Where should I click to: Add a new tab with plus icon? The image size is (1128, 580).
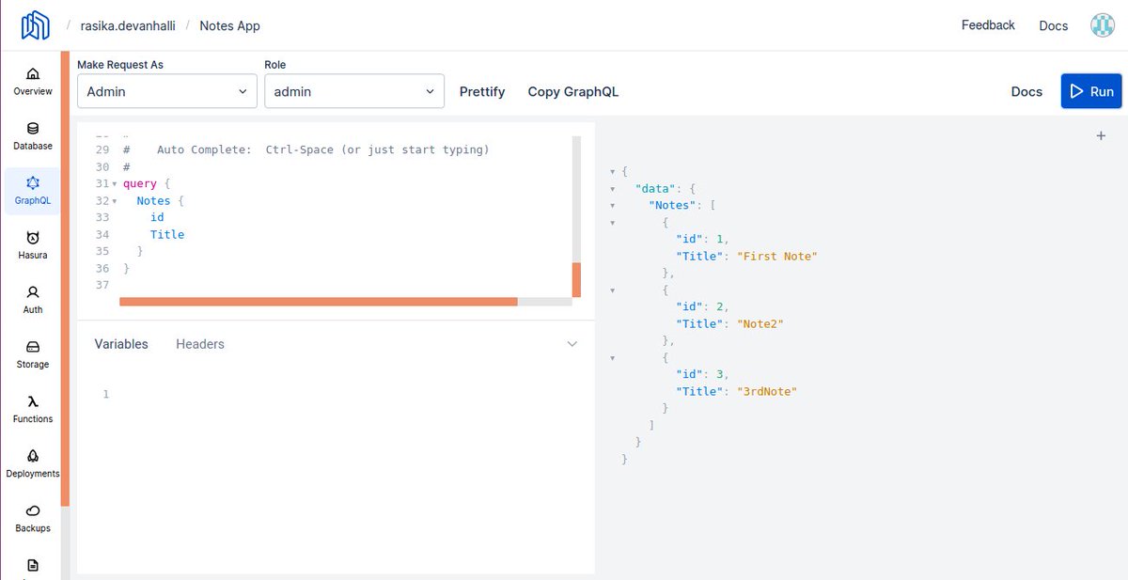tap(1101, 135)
